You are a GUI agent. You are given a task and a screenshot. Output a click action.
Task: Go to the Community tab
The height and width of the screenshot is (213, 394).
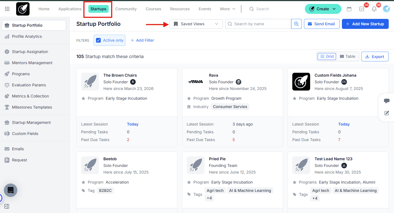pyautogui.click(x=126, y=9)
